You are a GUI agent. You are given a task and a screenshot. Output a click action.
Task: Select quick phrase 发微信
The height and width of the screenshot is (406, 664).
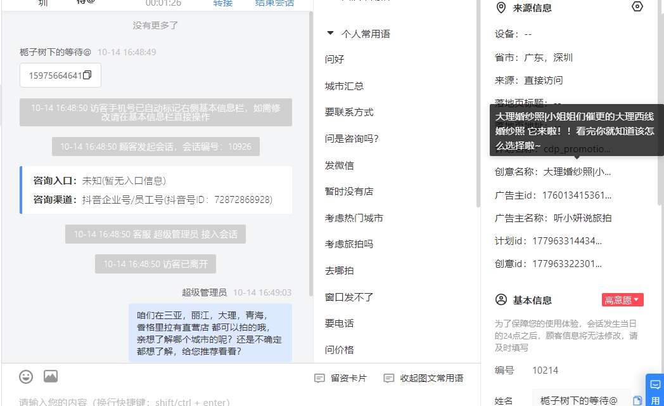point(339,166)
